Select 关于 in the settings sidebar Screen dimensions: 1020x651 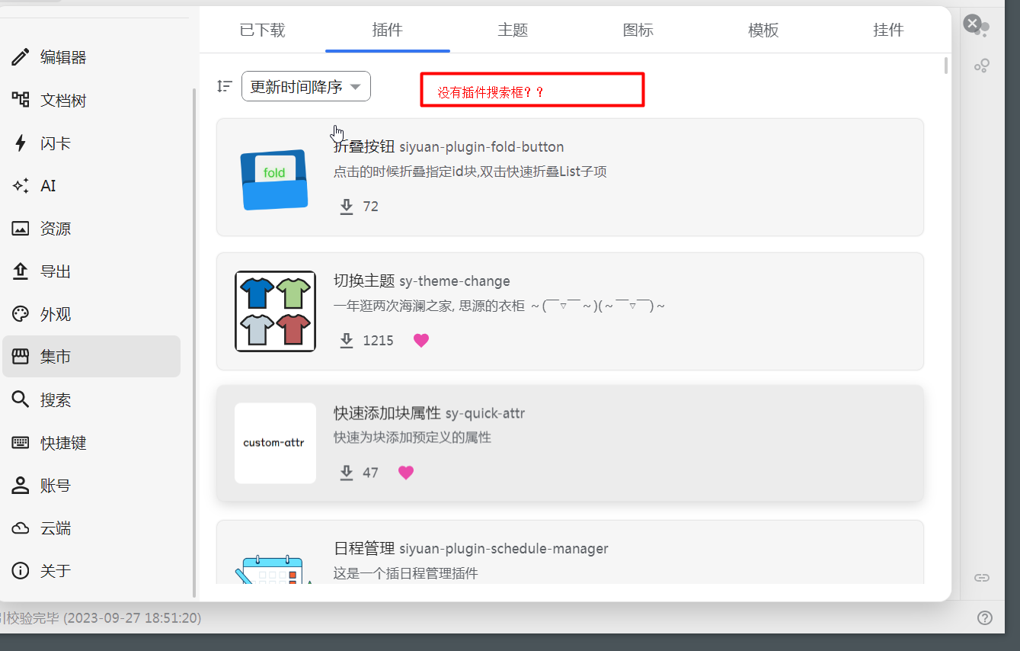tap(91, 571)
